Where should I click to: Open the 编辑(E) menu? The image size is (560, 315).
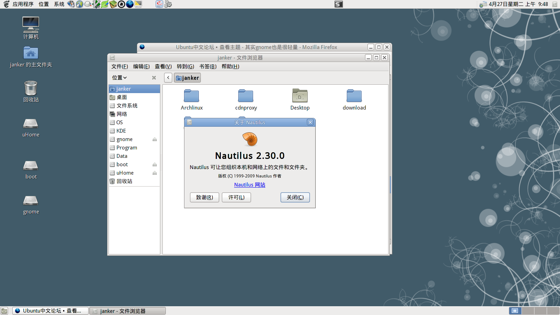click(141, 66)
